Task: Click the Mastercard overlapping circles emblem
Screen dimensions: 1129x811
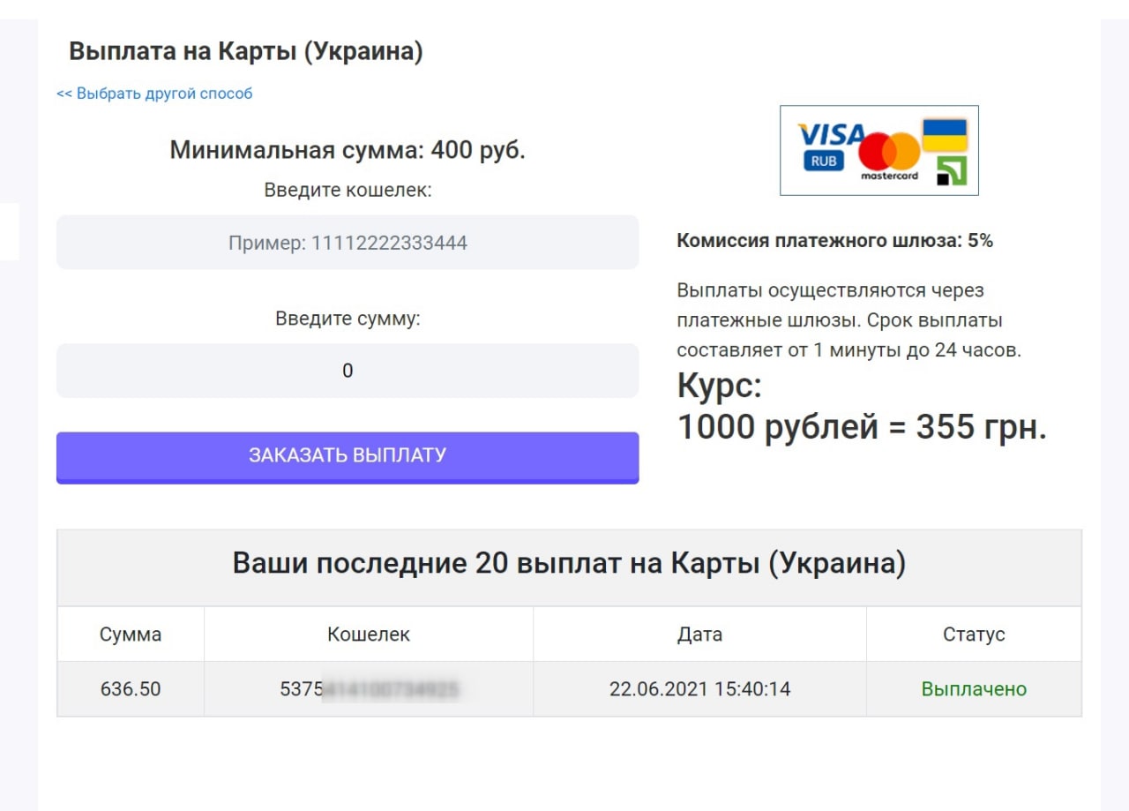Action: [x=887, y=148]
